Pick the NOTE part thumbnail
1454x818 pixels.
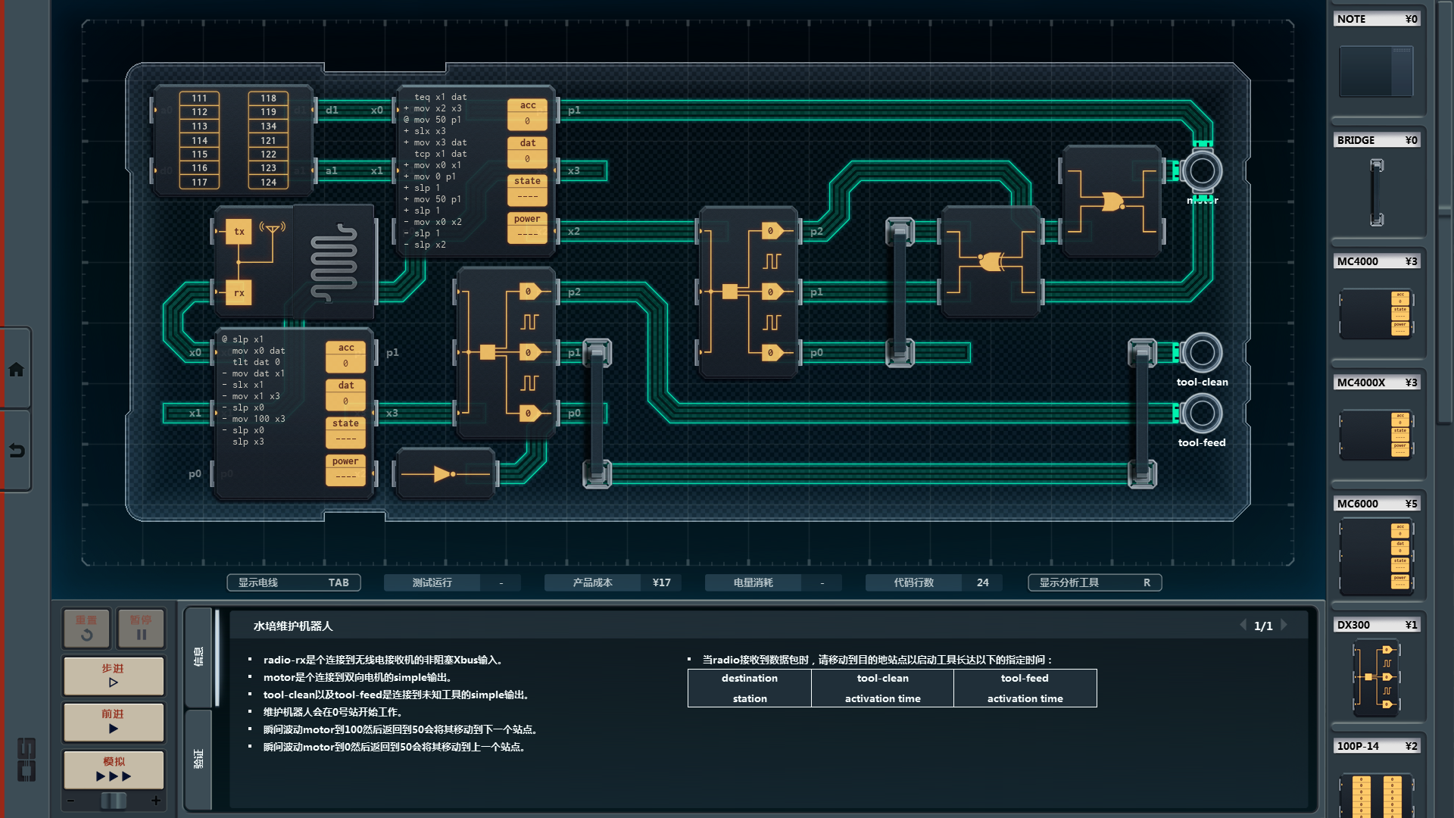(x=1376, y=71)
